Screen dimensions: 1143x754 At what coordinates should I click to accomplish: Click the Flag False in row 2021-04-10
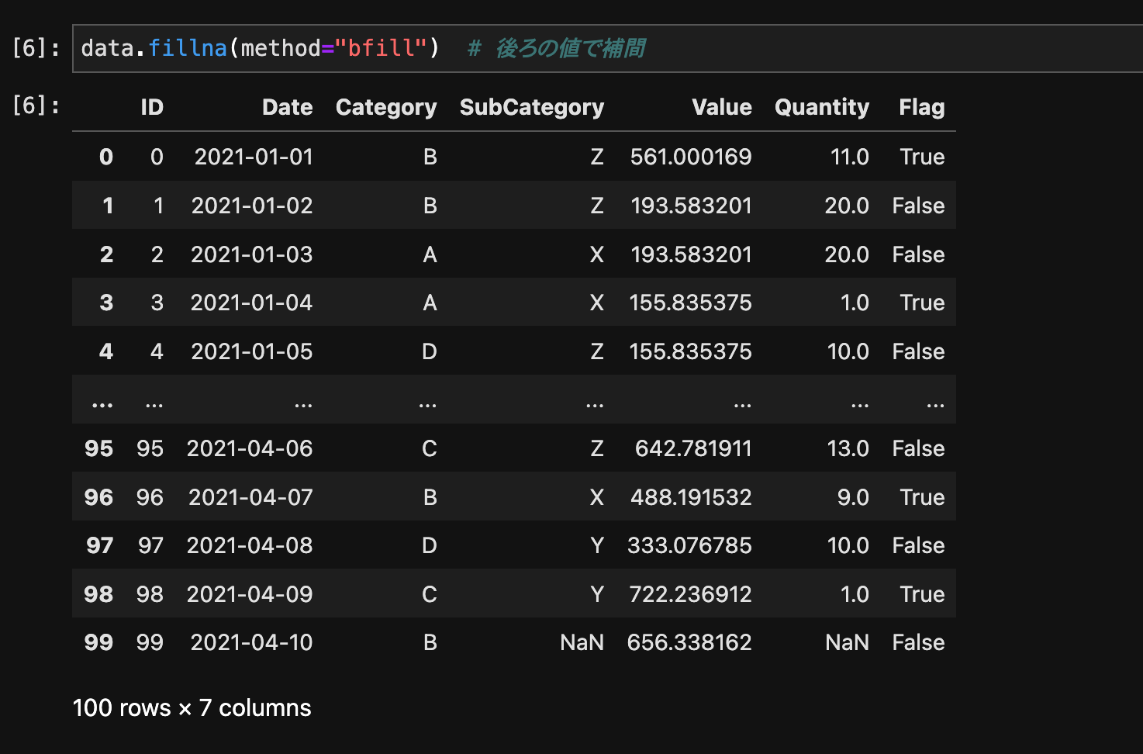click(919, 642)
